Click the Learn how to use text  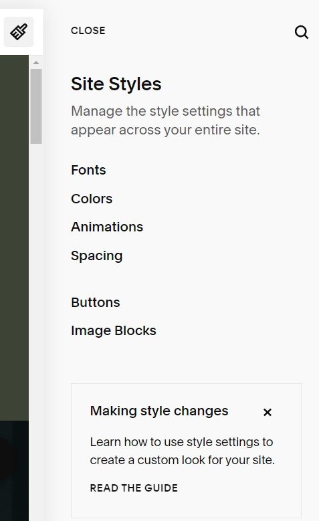tap(183, 451)
